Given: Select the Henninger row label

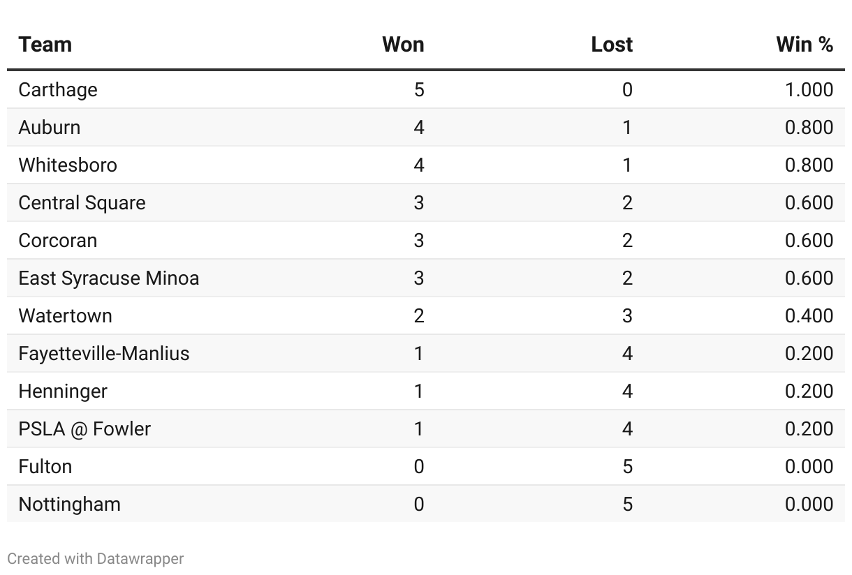Looking at the screenshot, I should 63,391.
